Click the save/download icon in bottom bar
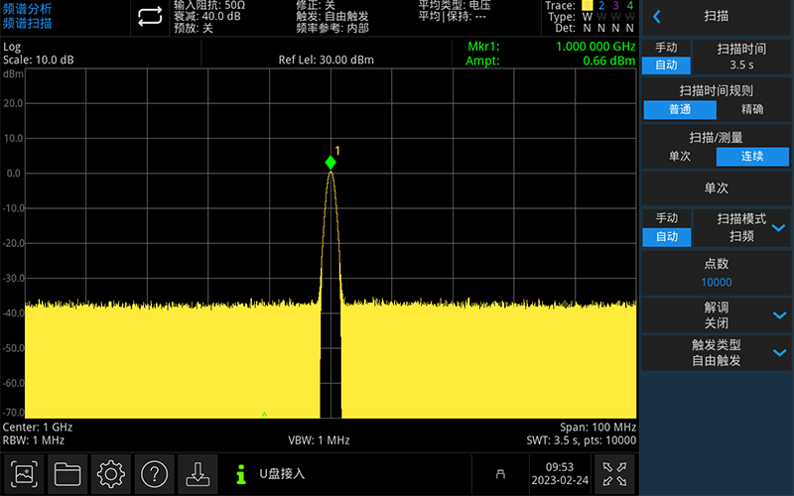794x496 pixels. 198,474
